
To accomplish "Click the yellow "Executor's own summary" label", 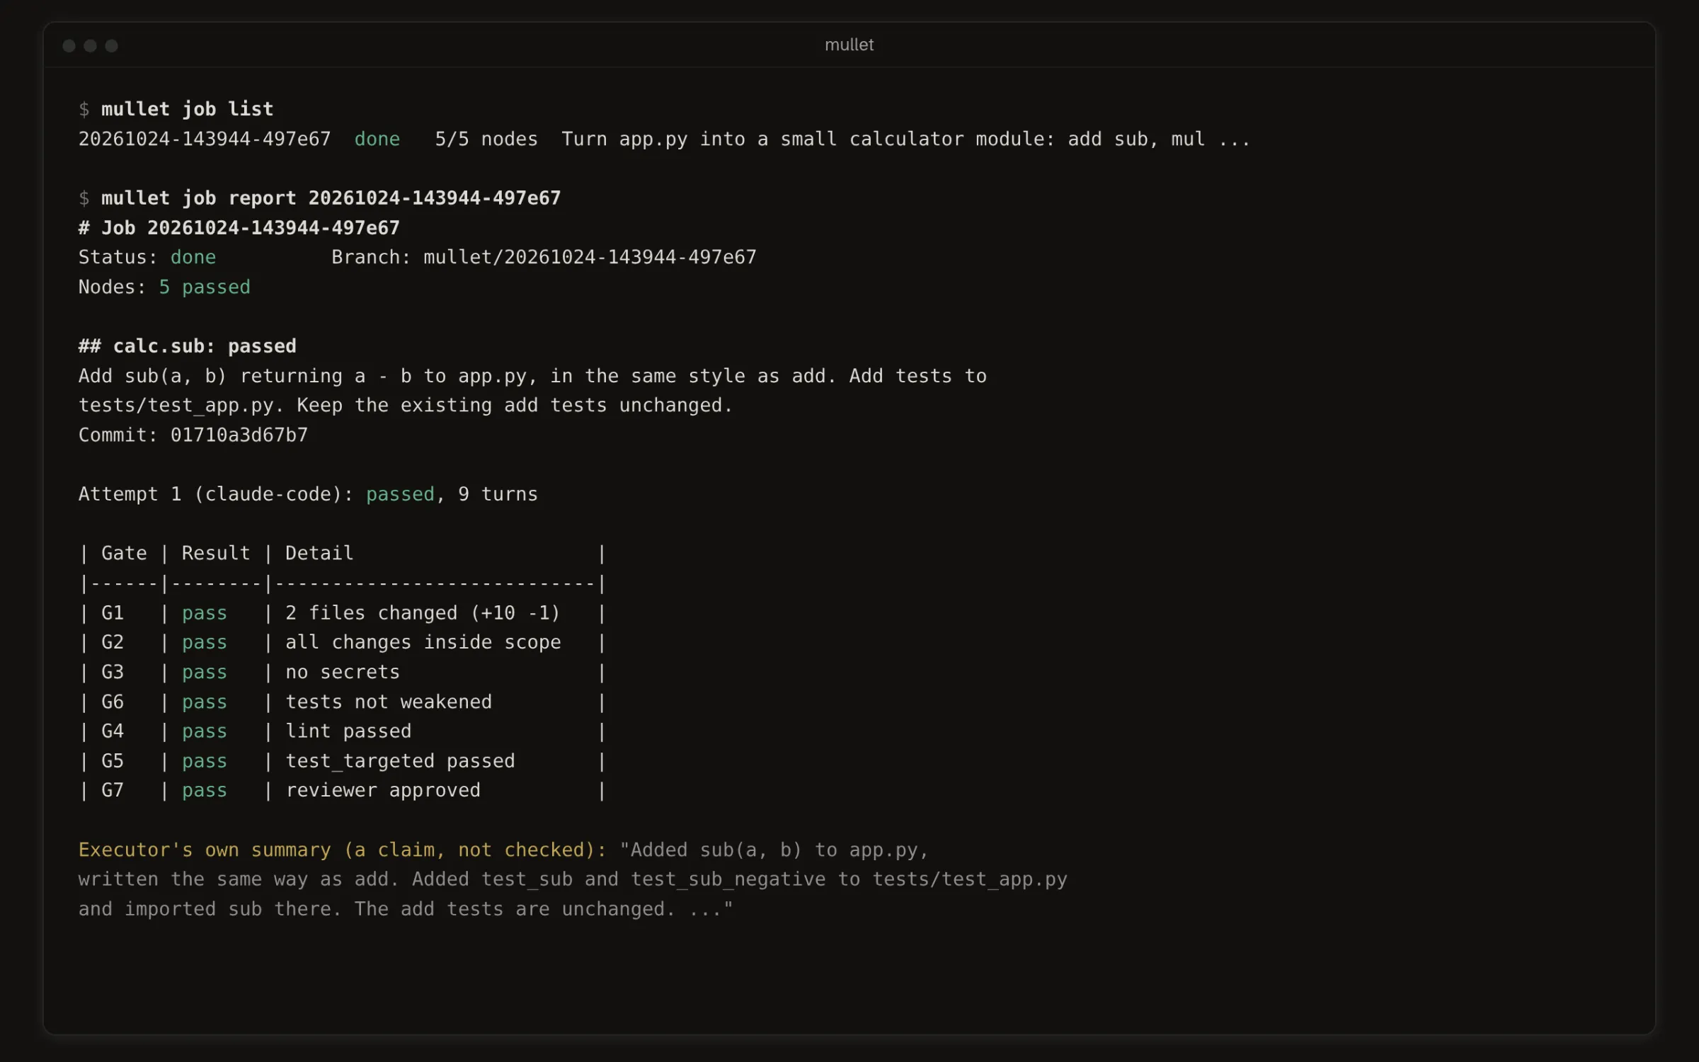I will 343,850.
